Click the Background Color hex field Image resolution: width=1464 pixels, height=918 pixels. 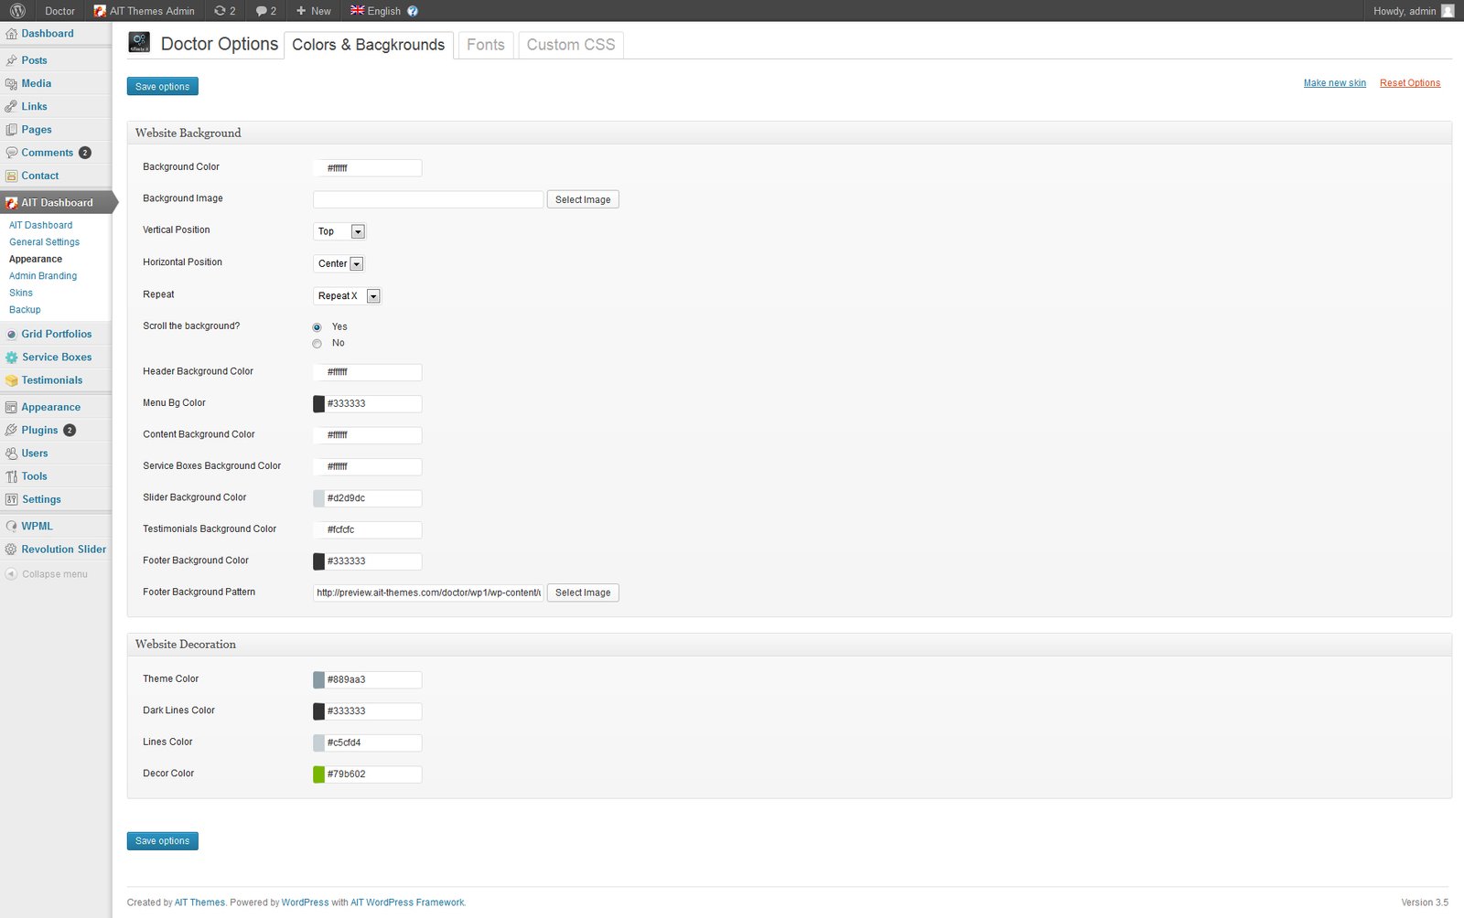click(368, 168)
